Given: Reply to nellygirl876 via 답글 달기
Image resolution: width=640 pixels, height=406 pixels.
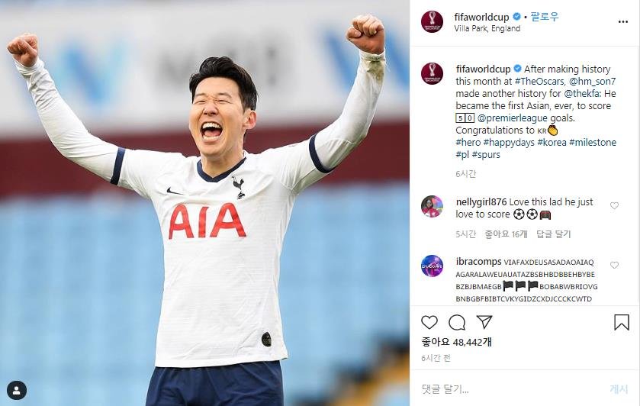Looking at the screenshot, I should (554, 234).
